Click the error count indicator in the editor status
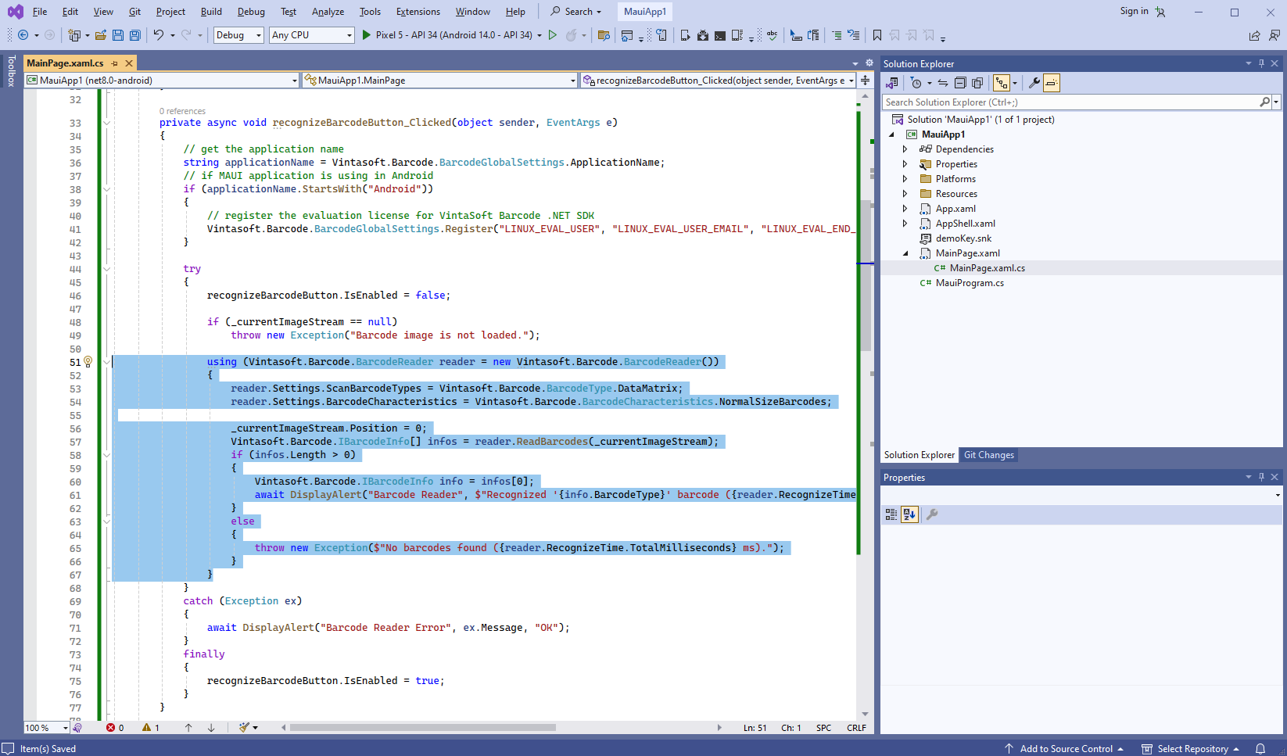The height and width of the screenshot is (756, 1287). (x=115, y=728)
